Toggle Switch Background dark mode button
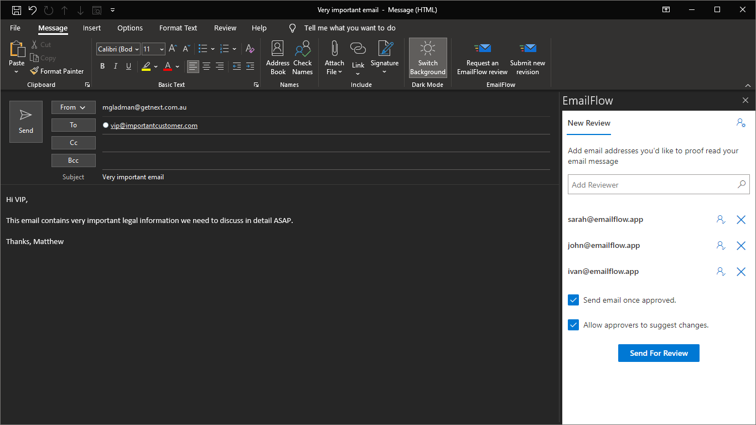This screenshot has height=425, width=756. (x=428, y=58)
